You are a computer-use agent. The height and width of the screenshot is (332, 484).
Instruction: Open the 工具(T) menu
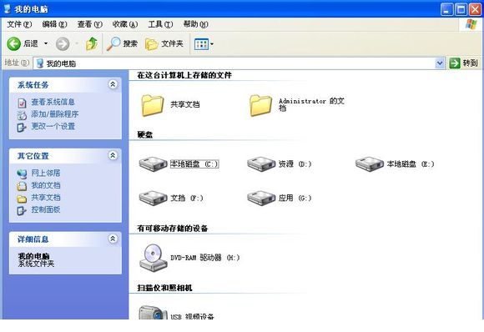pyautogui.click(x=160, y=24)
